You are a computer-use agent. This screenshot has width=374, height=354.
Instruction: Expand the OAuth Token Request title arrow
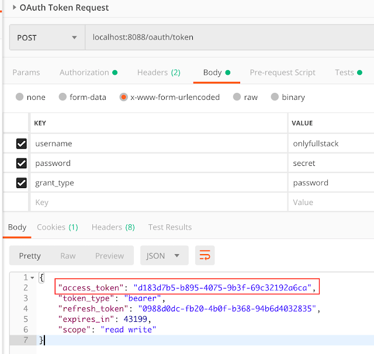[14, 8]
